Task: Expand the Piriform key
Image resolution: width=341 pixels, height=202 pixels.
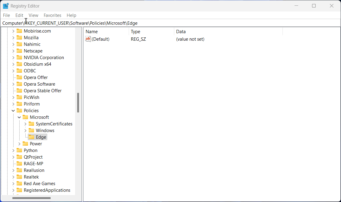Action: tap(13, 104)
